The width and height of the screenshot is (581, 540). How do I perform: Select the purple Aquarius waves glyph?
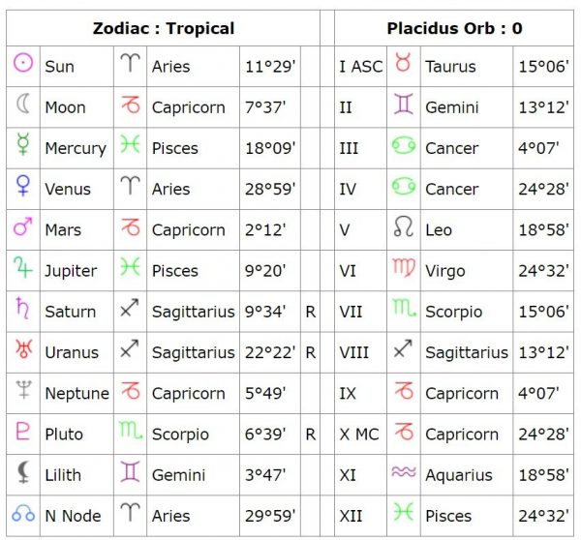(404, 471)
